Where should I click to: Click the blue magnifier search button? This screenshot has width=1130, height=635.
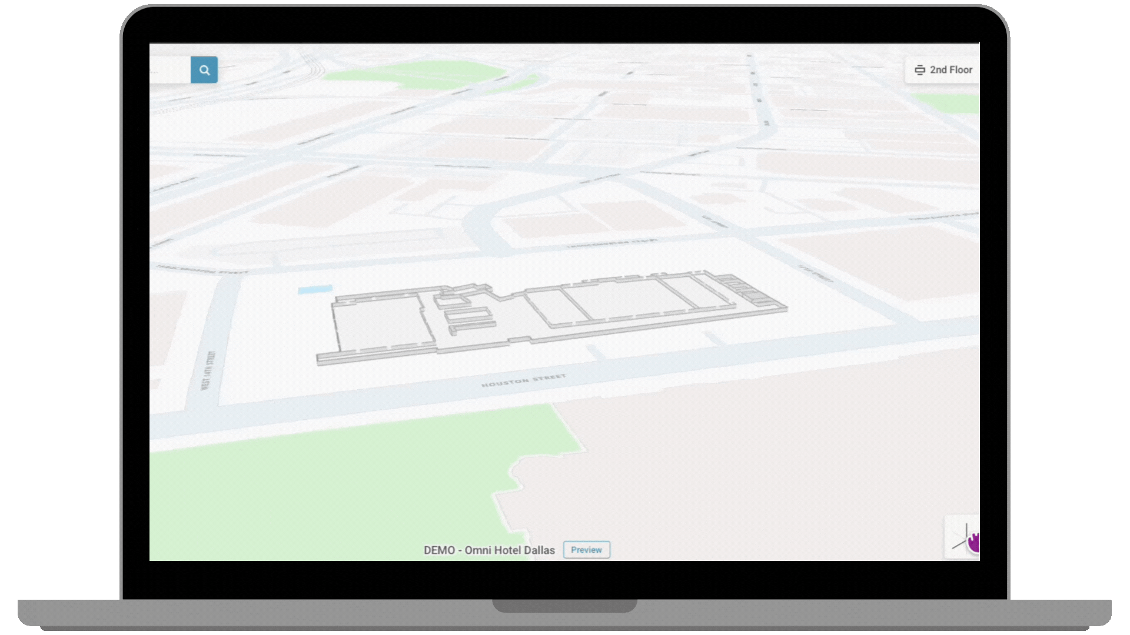click(204, 70)
